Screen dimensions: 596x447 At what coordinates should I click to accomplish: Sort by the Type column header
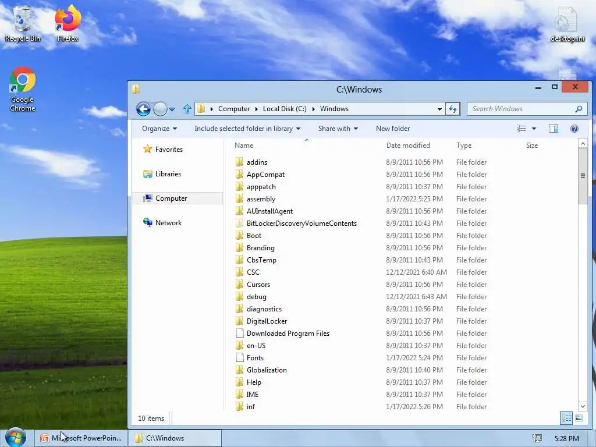pyautogui.click(x=464, y=145)
